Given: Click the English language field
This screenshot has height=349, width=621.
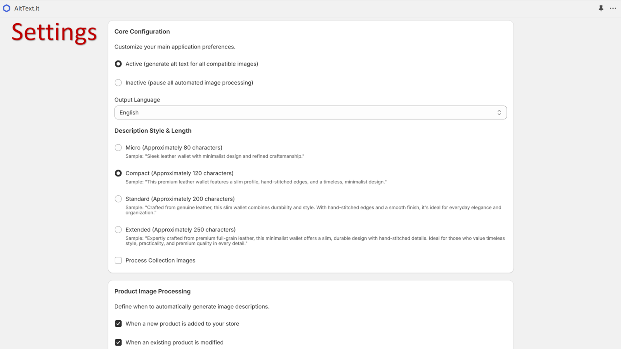Looking at the screenshot, I should (x=129, y=112).
